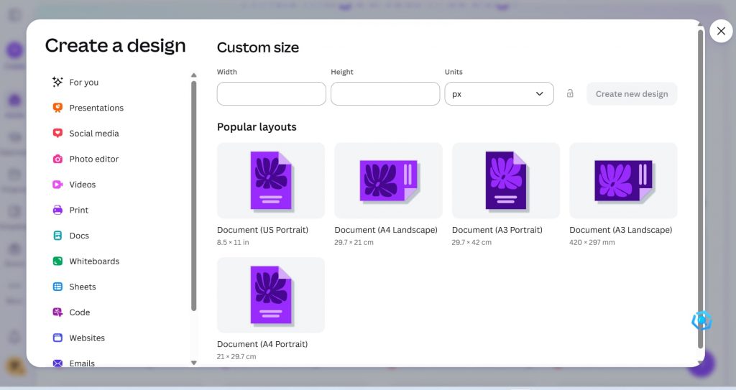Choose the Document (A4 Landscape) thumbnail
Viewport: 736px width, 390px height.
(388, 181)
